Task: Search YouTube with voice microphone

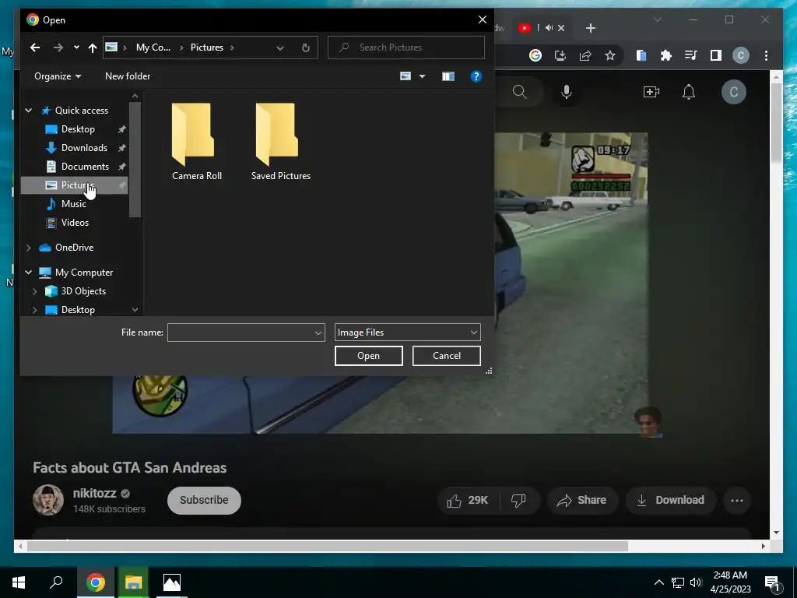Action: (567, 92)
